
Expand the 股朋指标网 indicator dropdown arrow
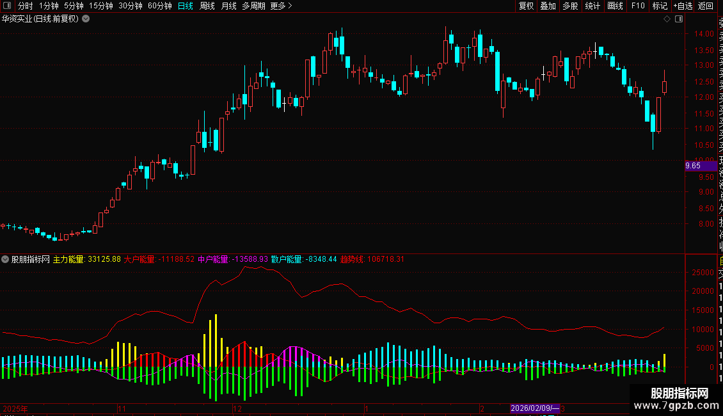(5, 259)
